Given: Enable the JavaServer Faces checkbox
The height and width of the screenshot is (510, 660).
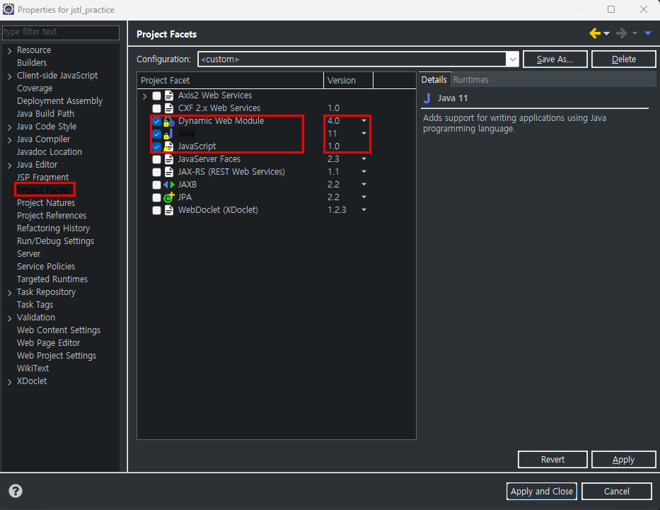Looking at the screenshot, I should tap(156, 159).
